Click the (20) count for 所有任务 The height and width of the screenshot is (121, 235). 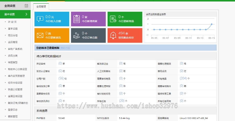(x=122, y=101)
